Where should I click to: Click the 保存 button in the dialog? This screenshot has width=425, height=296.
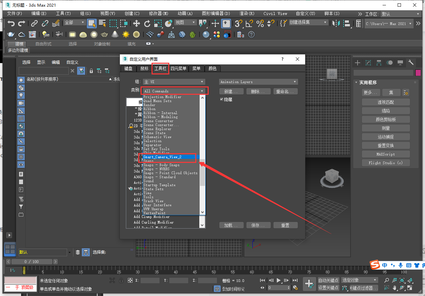(x=258, y=225)
